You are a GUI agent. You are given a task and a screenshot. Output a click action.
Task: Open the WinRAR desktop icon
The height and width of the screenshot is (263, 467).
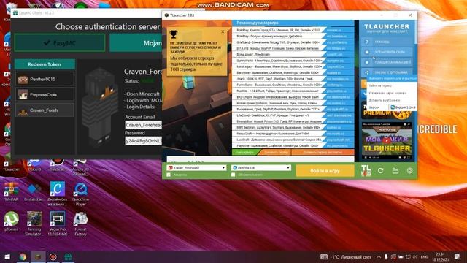(12, 191)
